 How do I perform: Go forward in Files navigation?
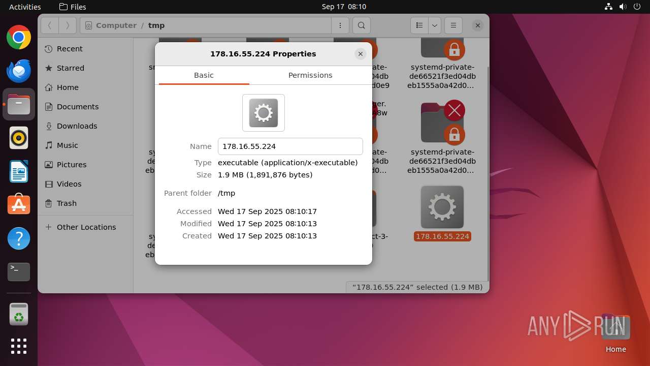(68, 25)
